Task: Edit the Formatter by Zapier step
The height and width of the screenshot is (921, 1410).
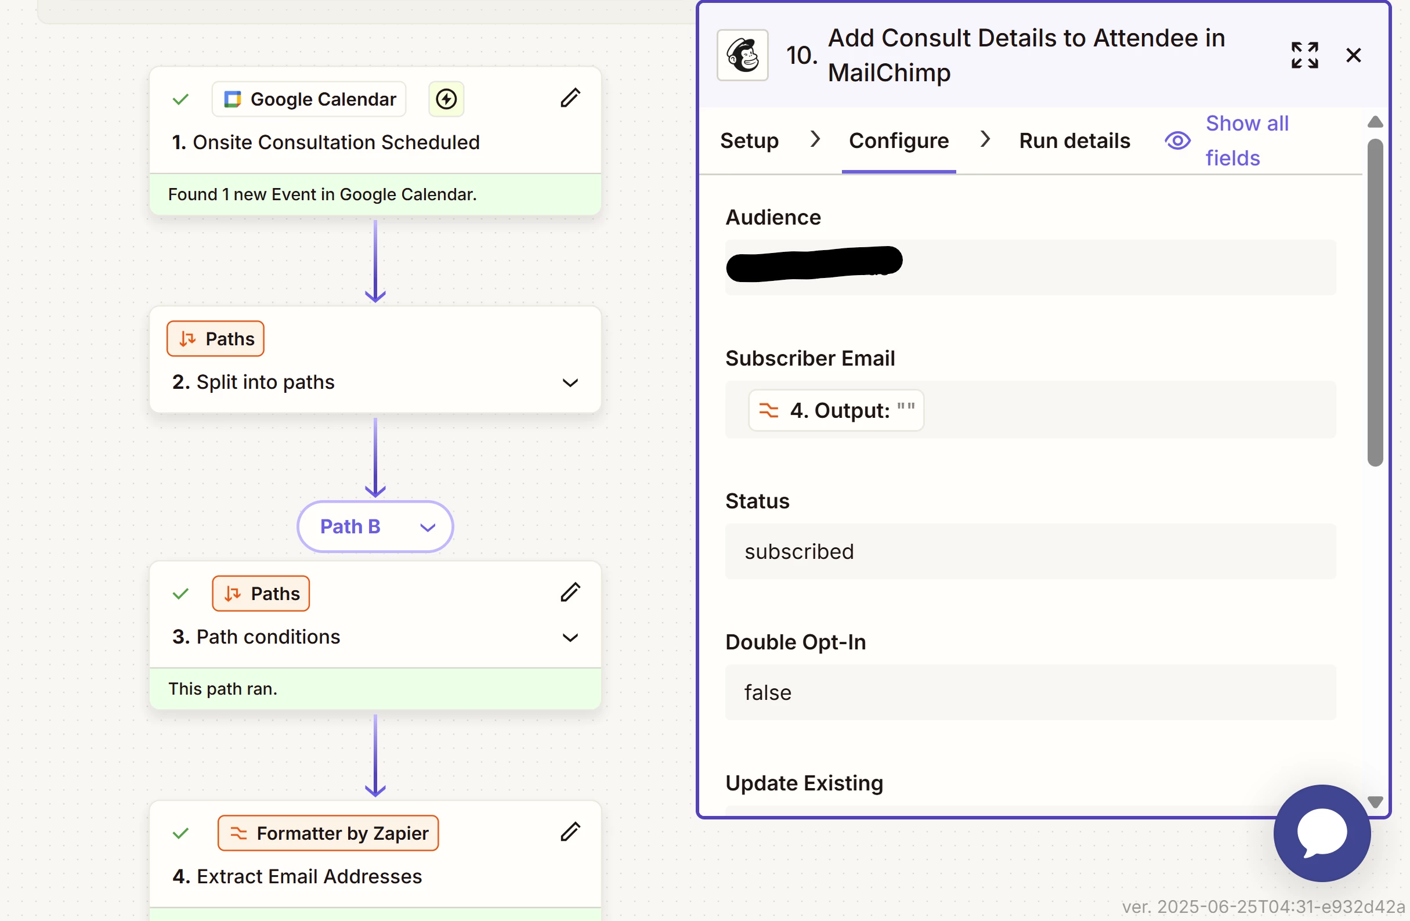Action: point(570,832)
